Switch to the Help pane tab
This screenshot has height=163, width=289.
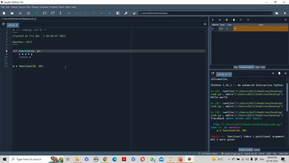pos(236,67)
